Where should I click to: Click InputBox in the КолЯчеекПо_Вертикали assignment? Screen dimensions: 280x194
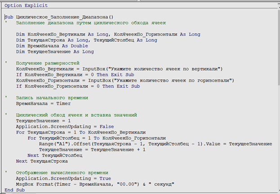click(x=94, y=69)
